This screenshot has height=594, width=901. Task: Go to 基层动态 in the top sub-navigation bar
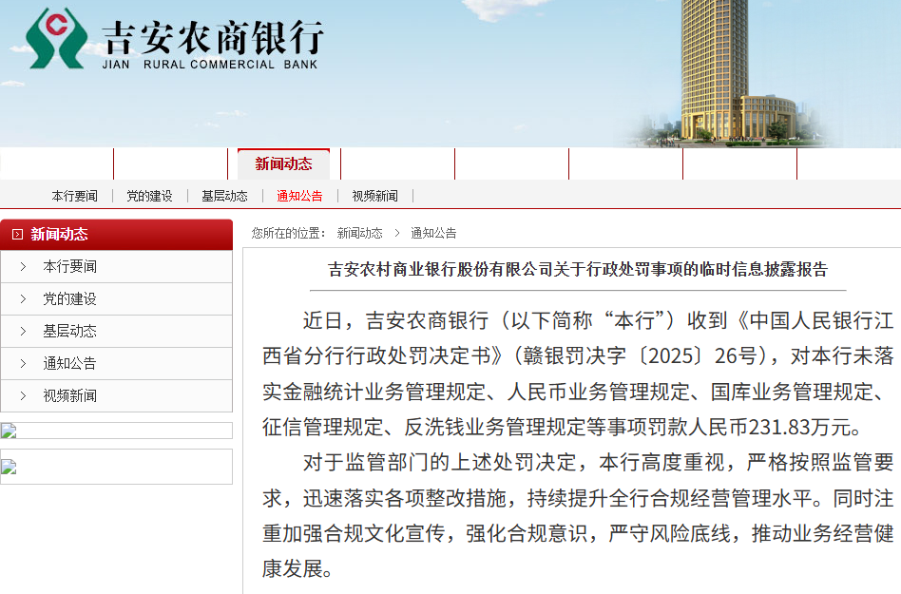click(224, 196)
